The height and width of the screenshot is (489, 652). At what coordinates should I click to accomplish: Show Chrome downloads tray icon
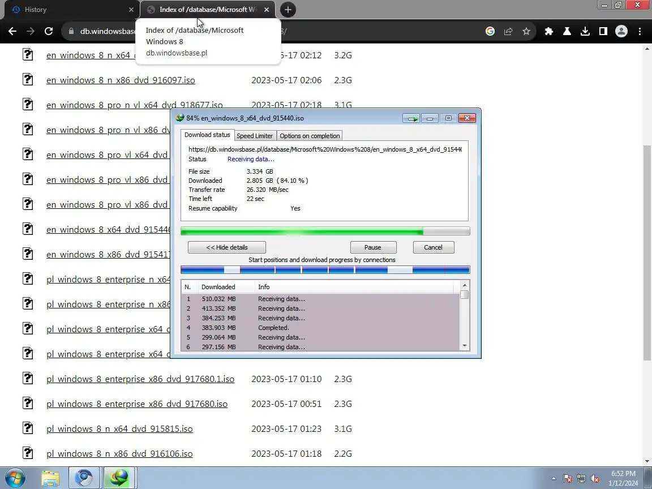pos(585,31)
